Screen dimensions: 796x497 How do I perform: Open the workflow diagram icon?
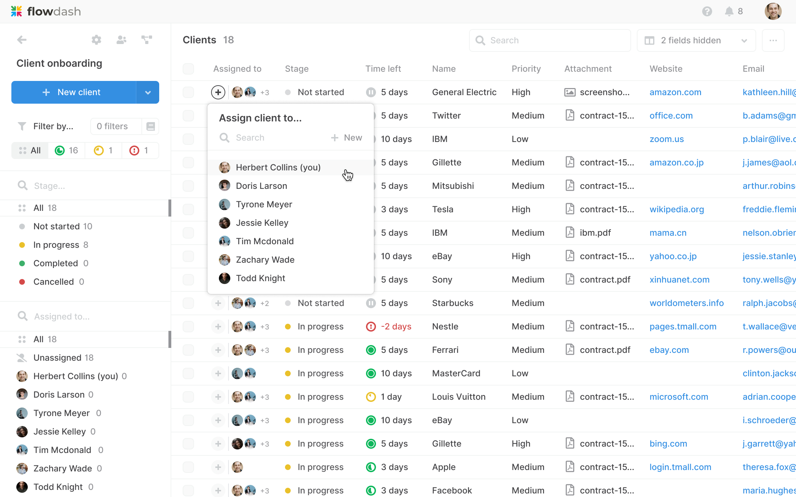click(x=146, y=40)
